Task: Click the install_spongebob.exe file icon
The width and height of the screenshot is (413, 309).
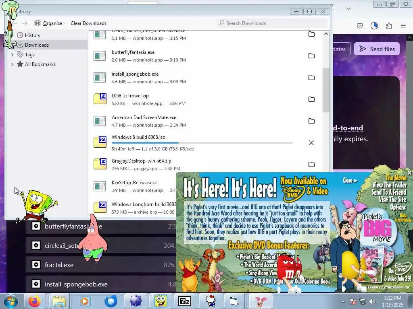Action: coord(100,78)
